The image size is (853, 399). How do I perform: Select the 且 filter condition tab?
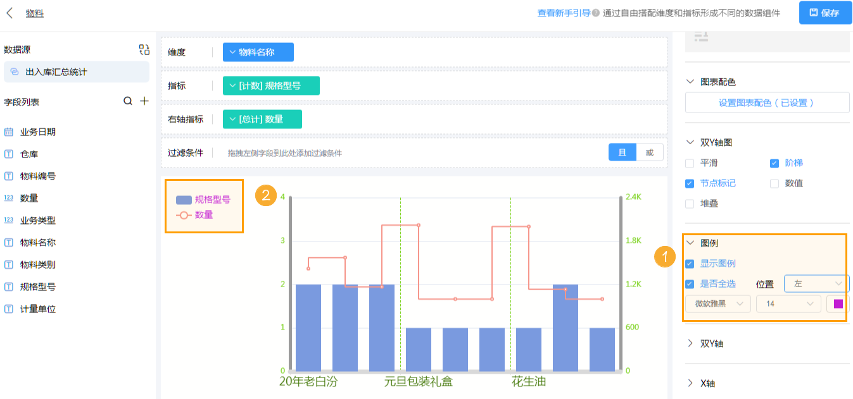[x=622, y=152]
